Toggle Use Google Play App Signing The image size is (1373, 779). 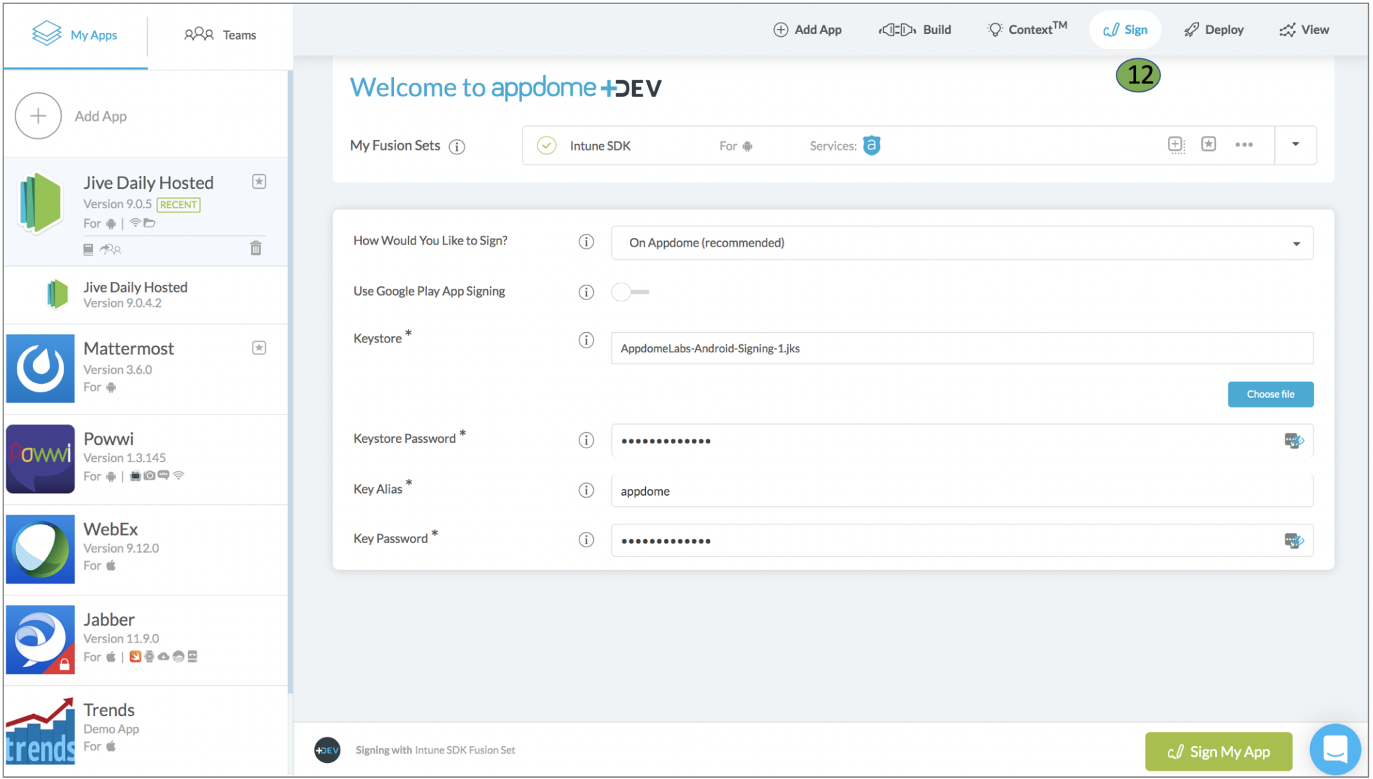click(x=630, y=292)
